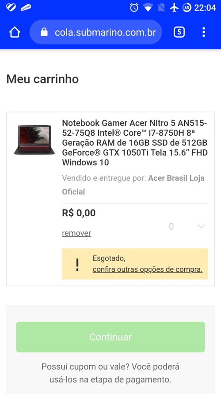
Task: Open the browser three-dot menu
Action: [x=204, y=32]
